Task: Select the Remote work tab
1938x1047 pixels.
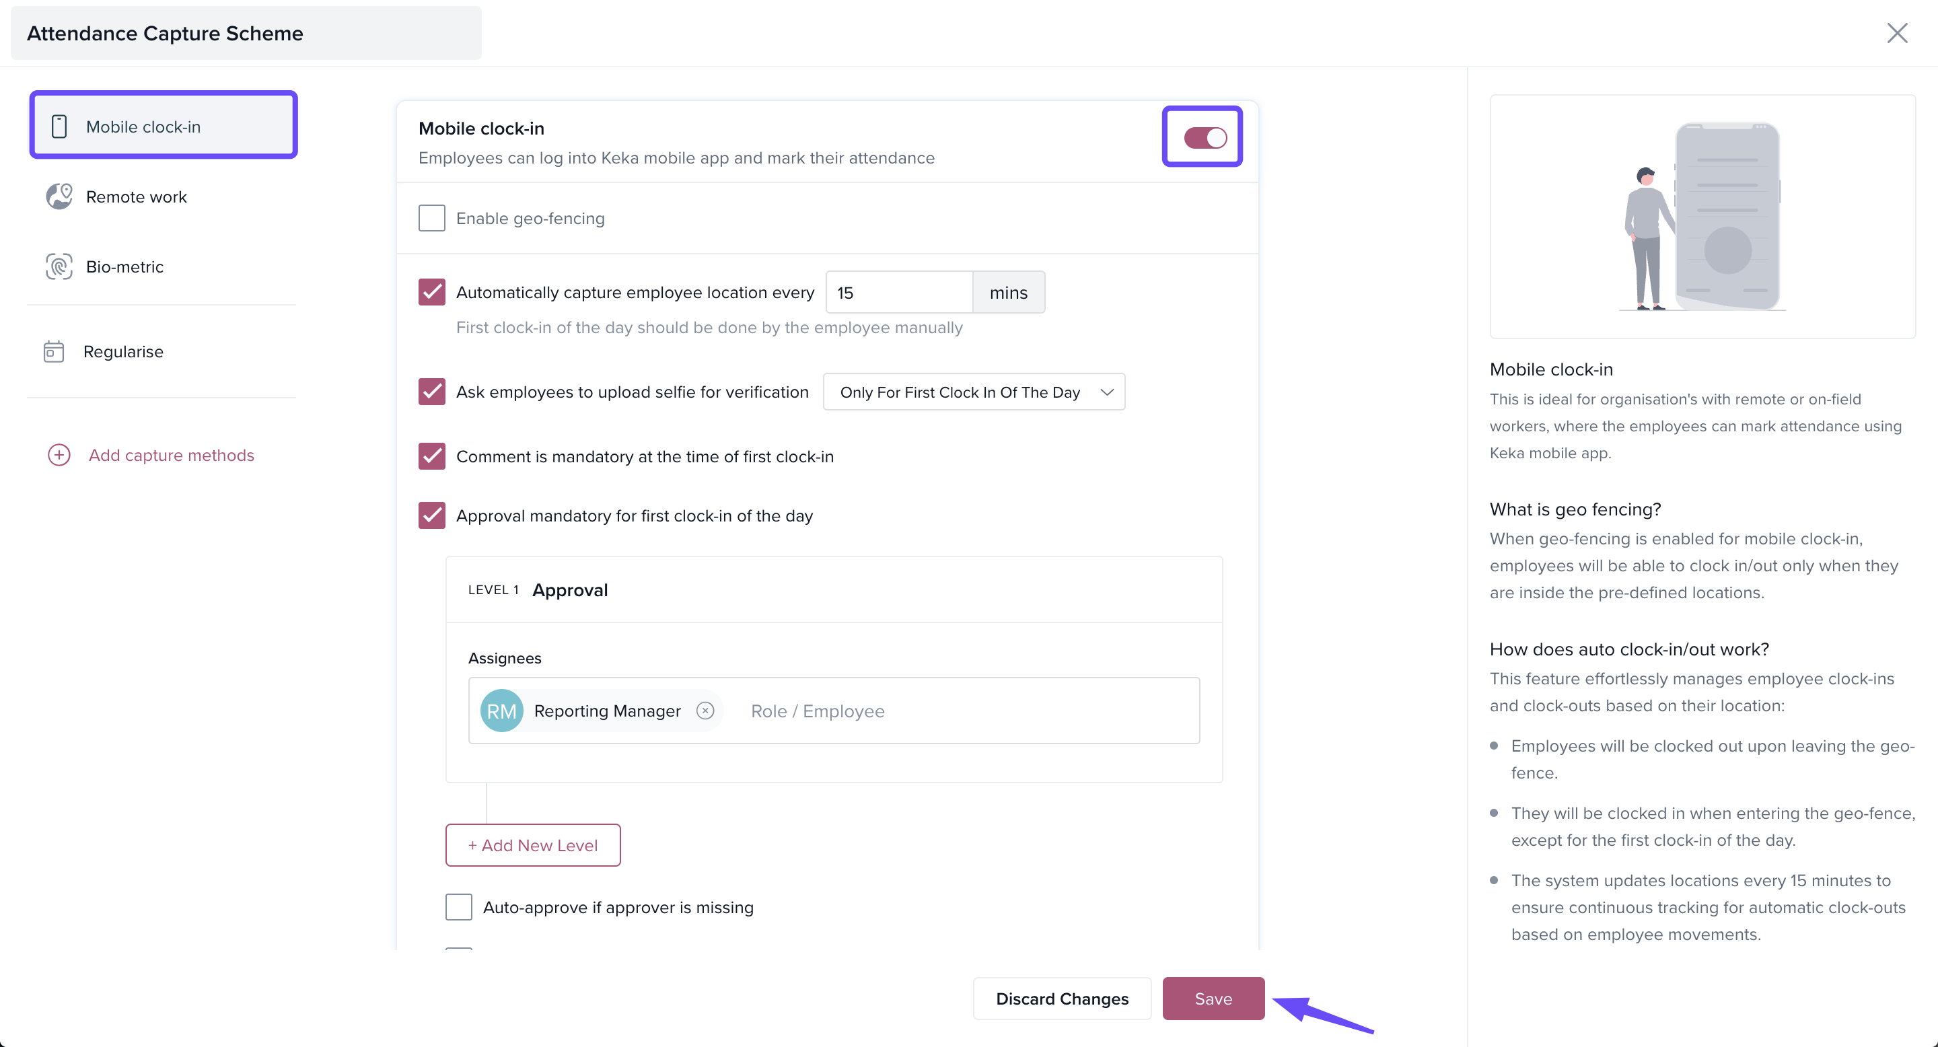Action: tap(136, 196)
